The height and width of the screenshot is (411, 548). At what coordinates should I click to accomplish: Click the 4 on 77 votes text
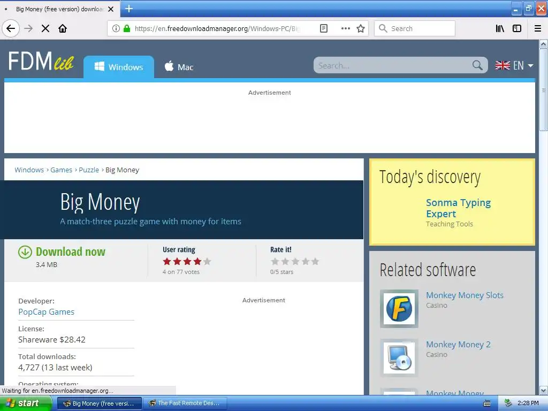click(181, 272)
